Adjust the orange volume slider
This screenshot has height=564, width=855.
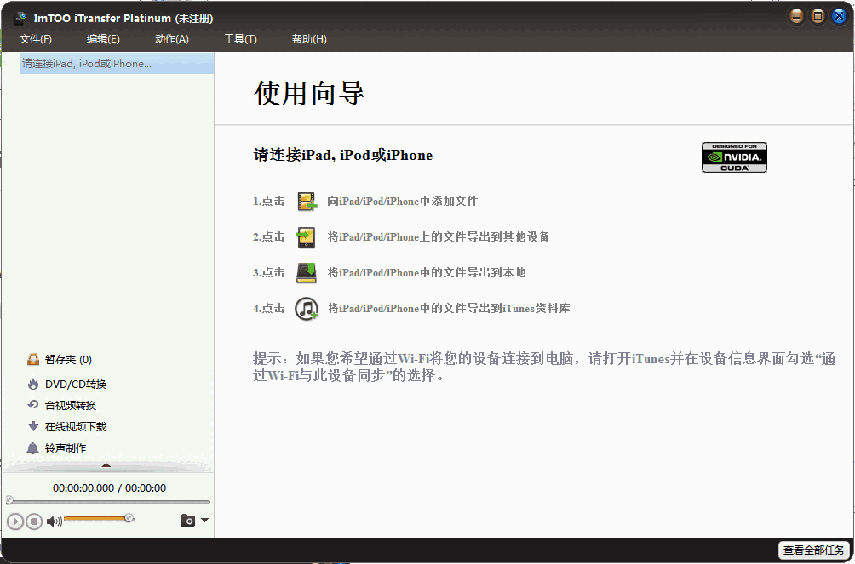(98, 518)
